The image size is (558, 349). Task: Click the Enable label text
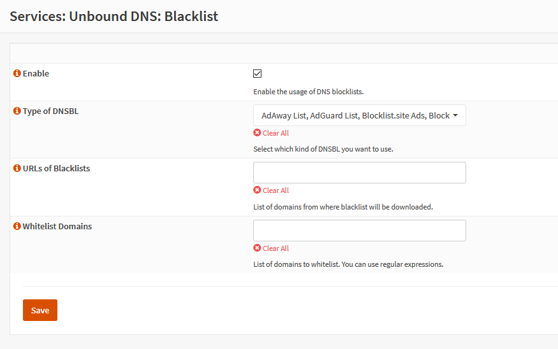pos(36,74)
